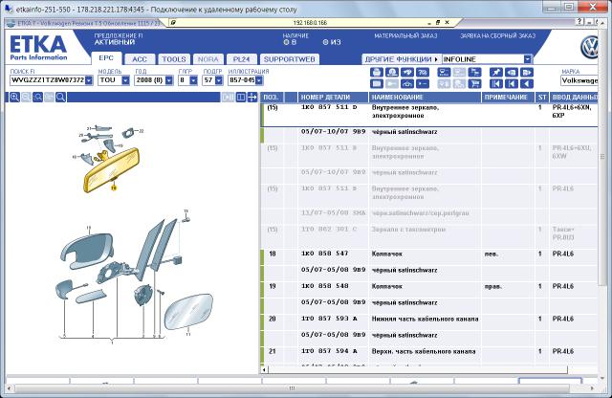The width and height of the screenshot is (612, 398).
Task: Open the МАРКА Volkswagen dropdown
Action: click(x=579, y=80)
